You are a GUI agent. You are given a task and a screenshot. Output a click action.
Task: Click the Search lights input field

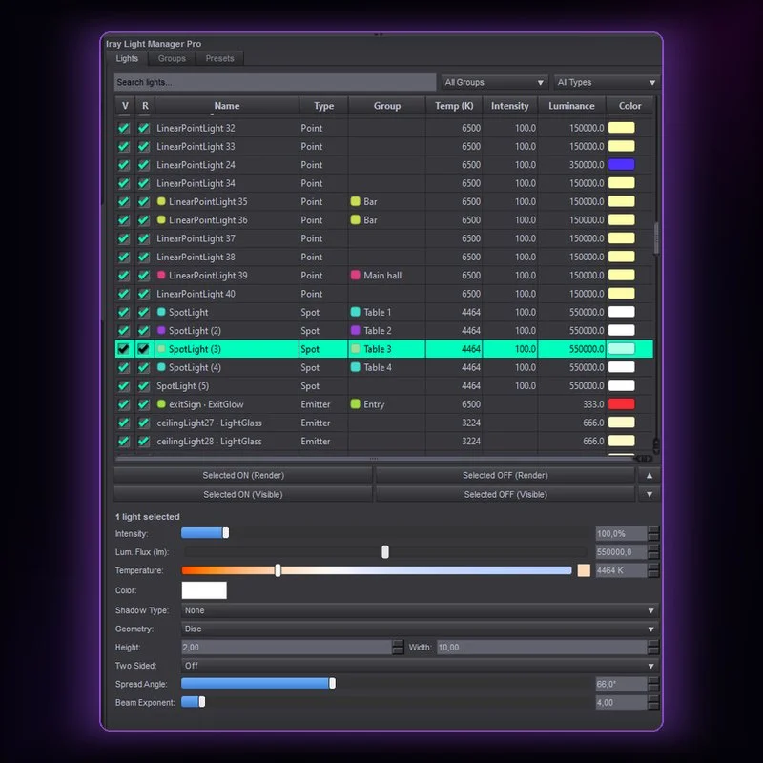[x=275, y=82]
